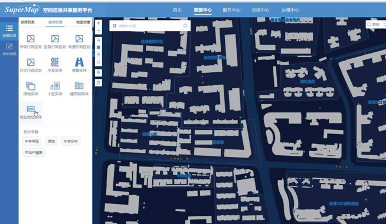Click the trash delete tool on map toolbar
Screen dimensions: 386x224
coord(99,73)
